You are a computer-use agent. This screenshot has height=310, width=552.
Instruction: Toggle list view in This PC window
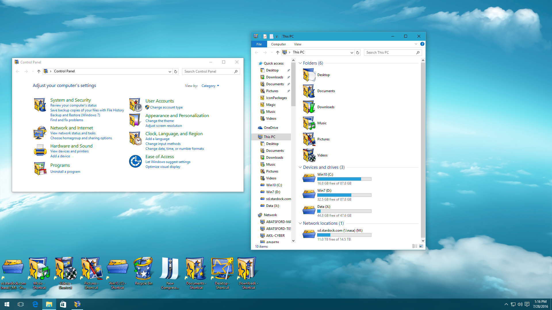415,246
